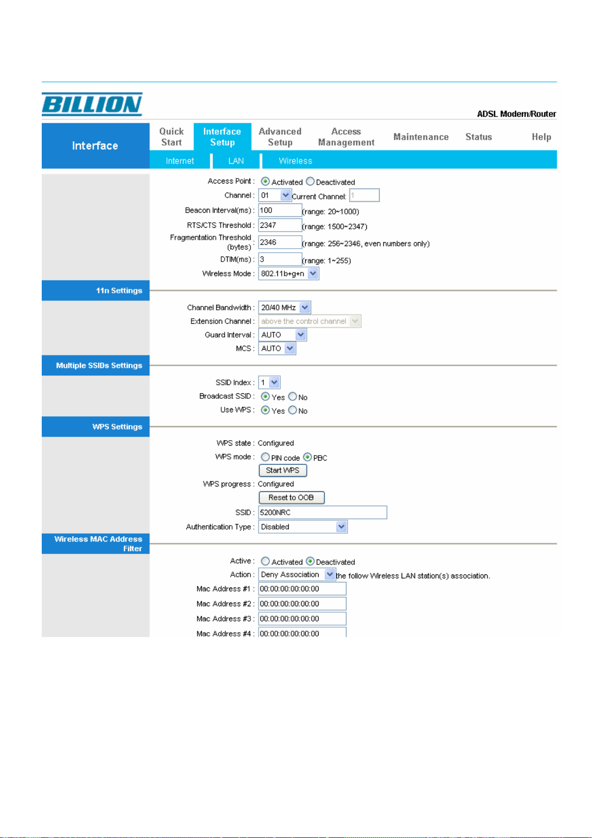Select Access Point Activated radio button
592x838 pixels.
(265, 182)
